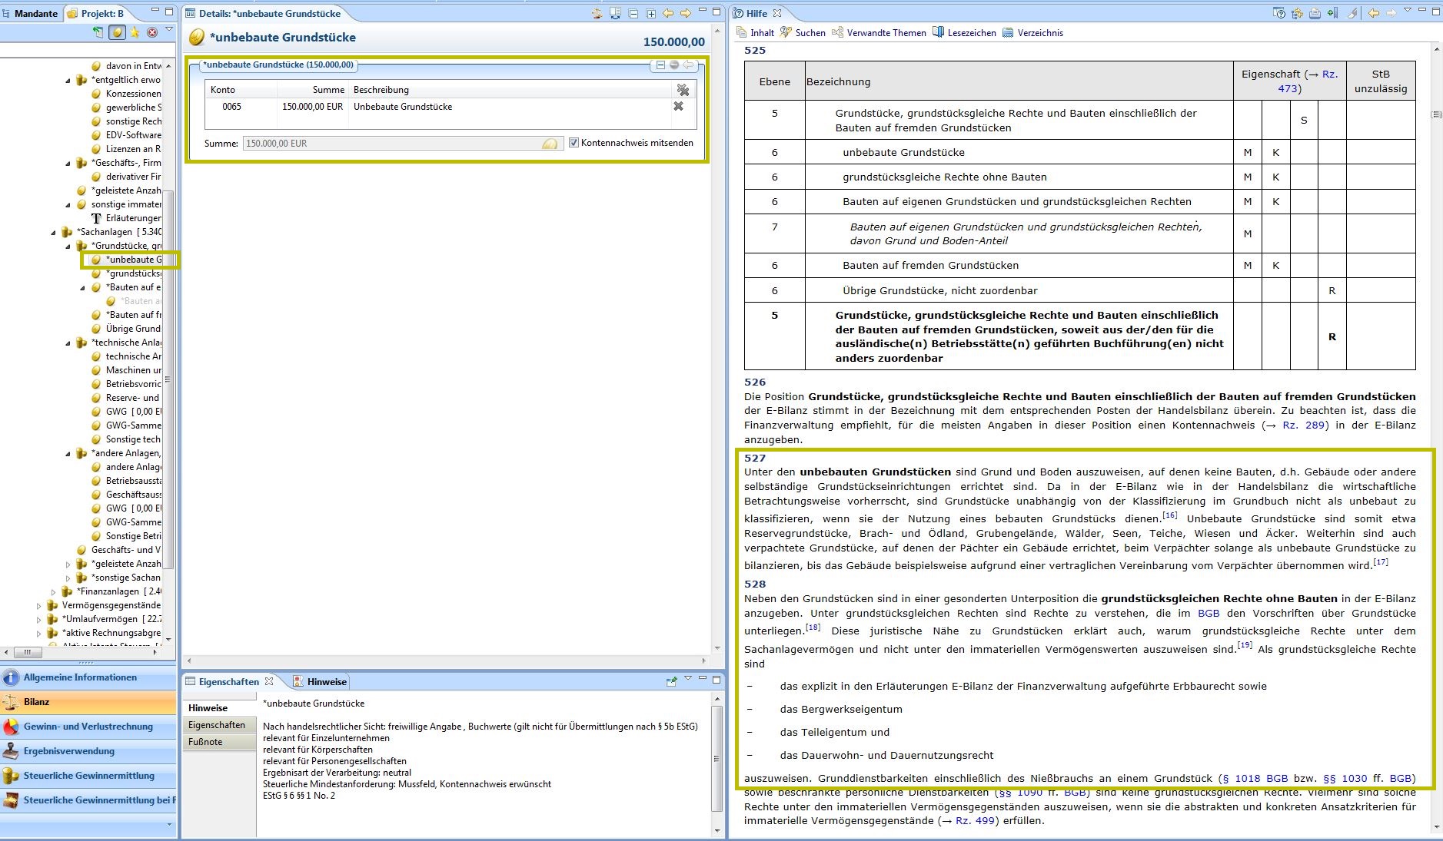This screenshot has width=1443, height=841.
Task: Expand the *Finanzanlagen tree node
Action: pyautogui.click(x=53, y=591)
